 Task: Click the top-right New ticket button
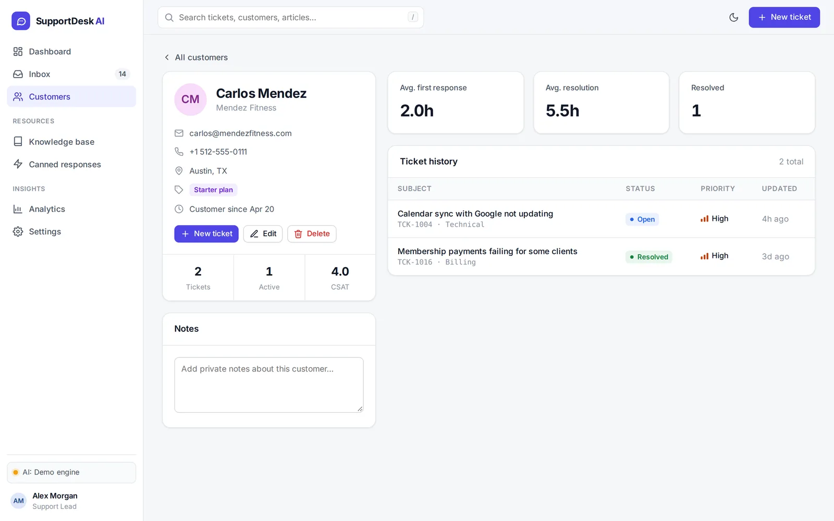784,17
